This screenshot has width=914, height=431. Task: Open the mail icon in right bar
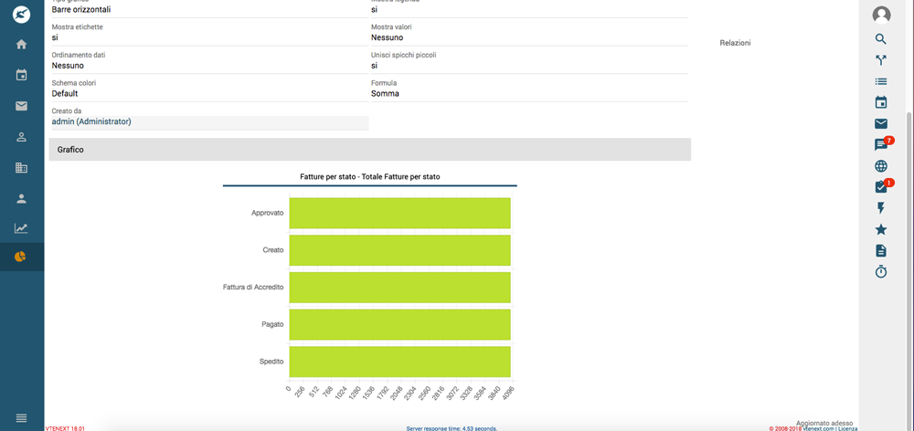click(x=881, y=123)
